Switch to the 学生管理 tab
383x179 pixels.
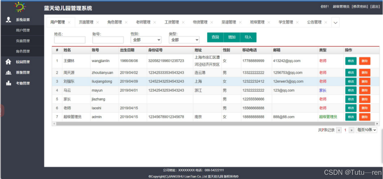(286, 22)
